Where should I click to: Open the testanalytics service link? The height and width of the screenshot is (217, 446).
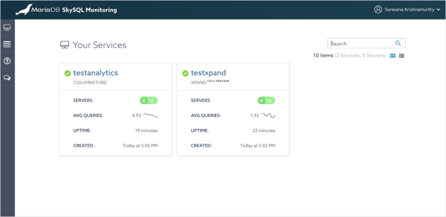point(96,73)
